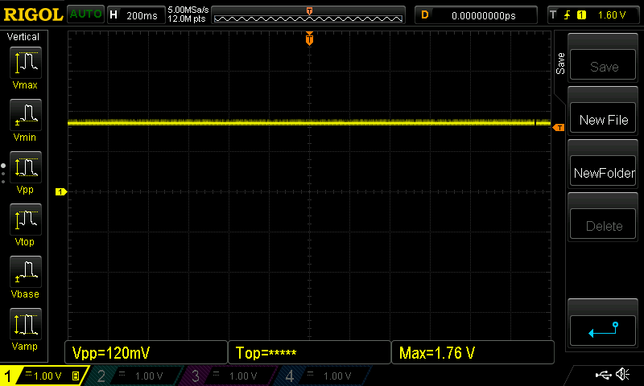Click the New File button
This screenshot has height=386, width=644.
tap(603, 118)
